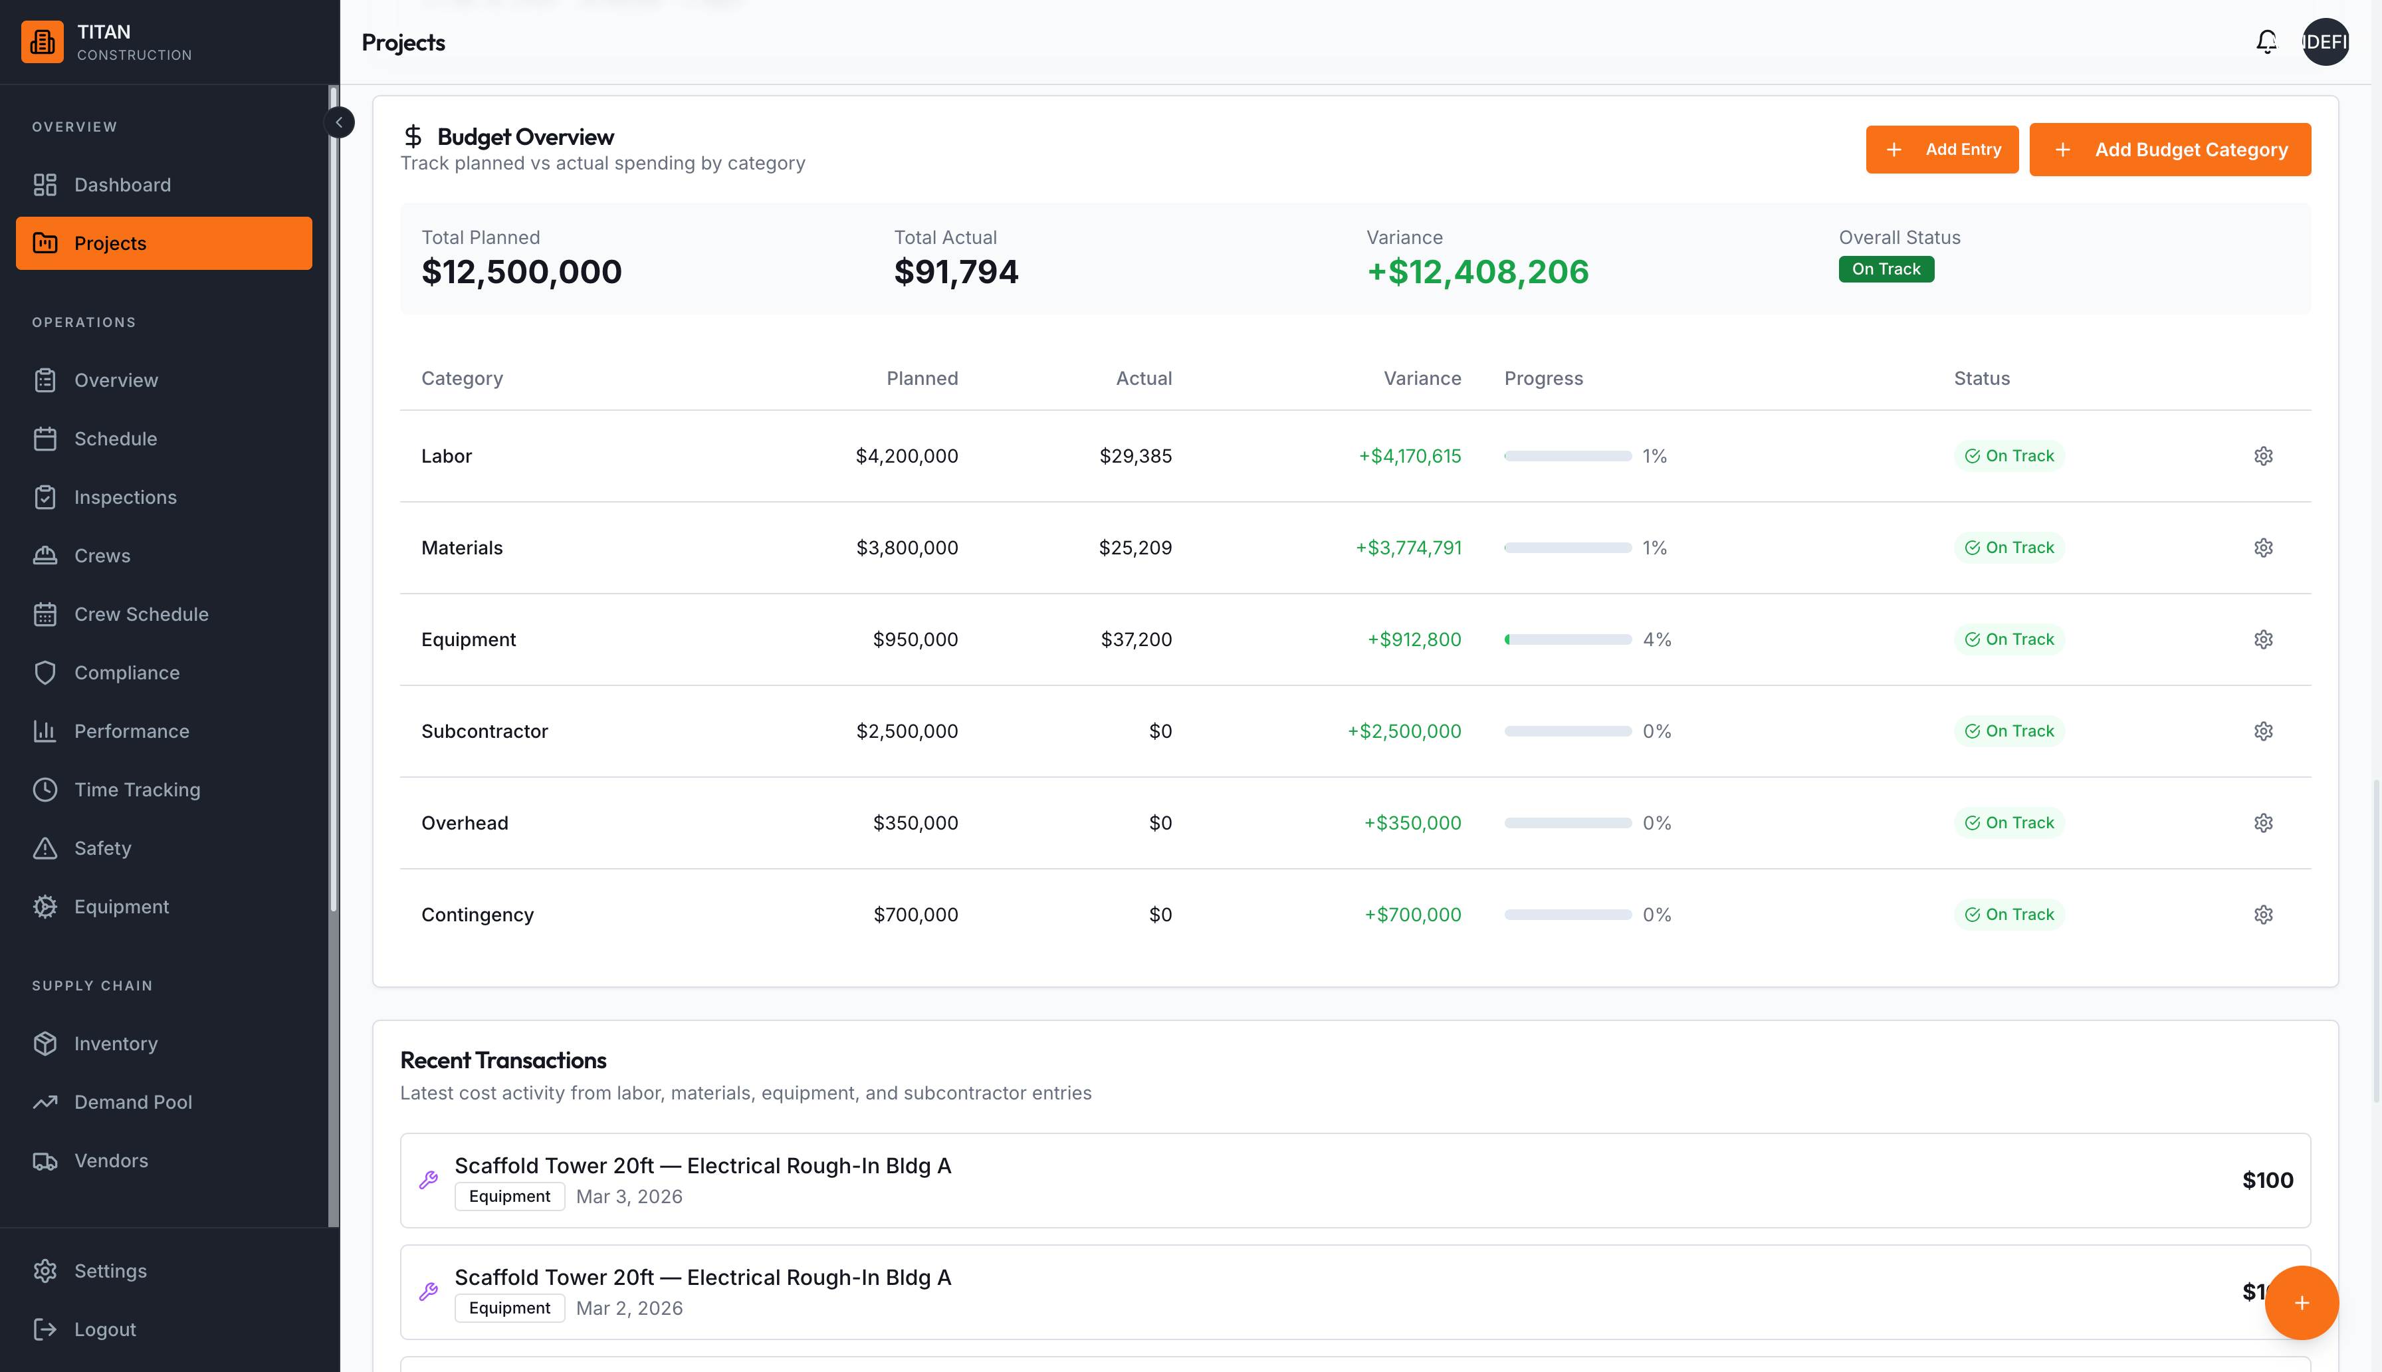Click On Track status for Contingency
The height and width of the screenshot is (1372, 2382).
[x=2009, y=915]
